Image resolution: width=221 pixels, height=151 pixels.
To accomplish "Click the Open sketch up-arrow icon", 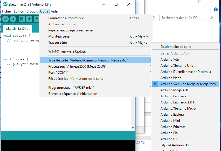I will pyautogui.click(x=29, y=19).
